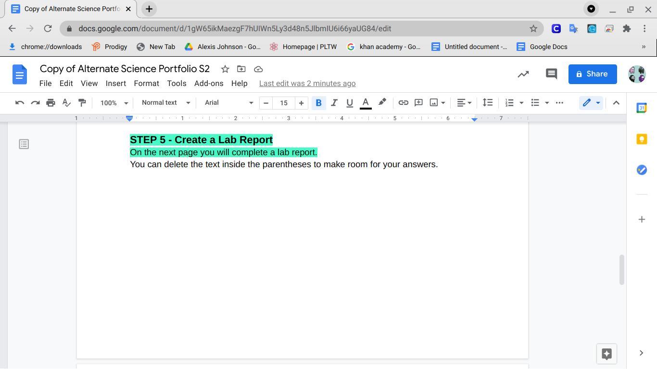
Task: Toggle italic formatting
Action: point(334,102)
